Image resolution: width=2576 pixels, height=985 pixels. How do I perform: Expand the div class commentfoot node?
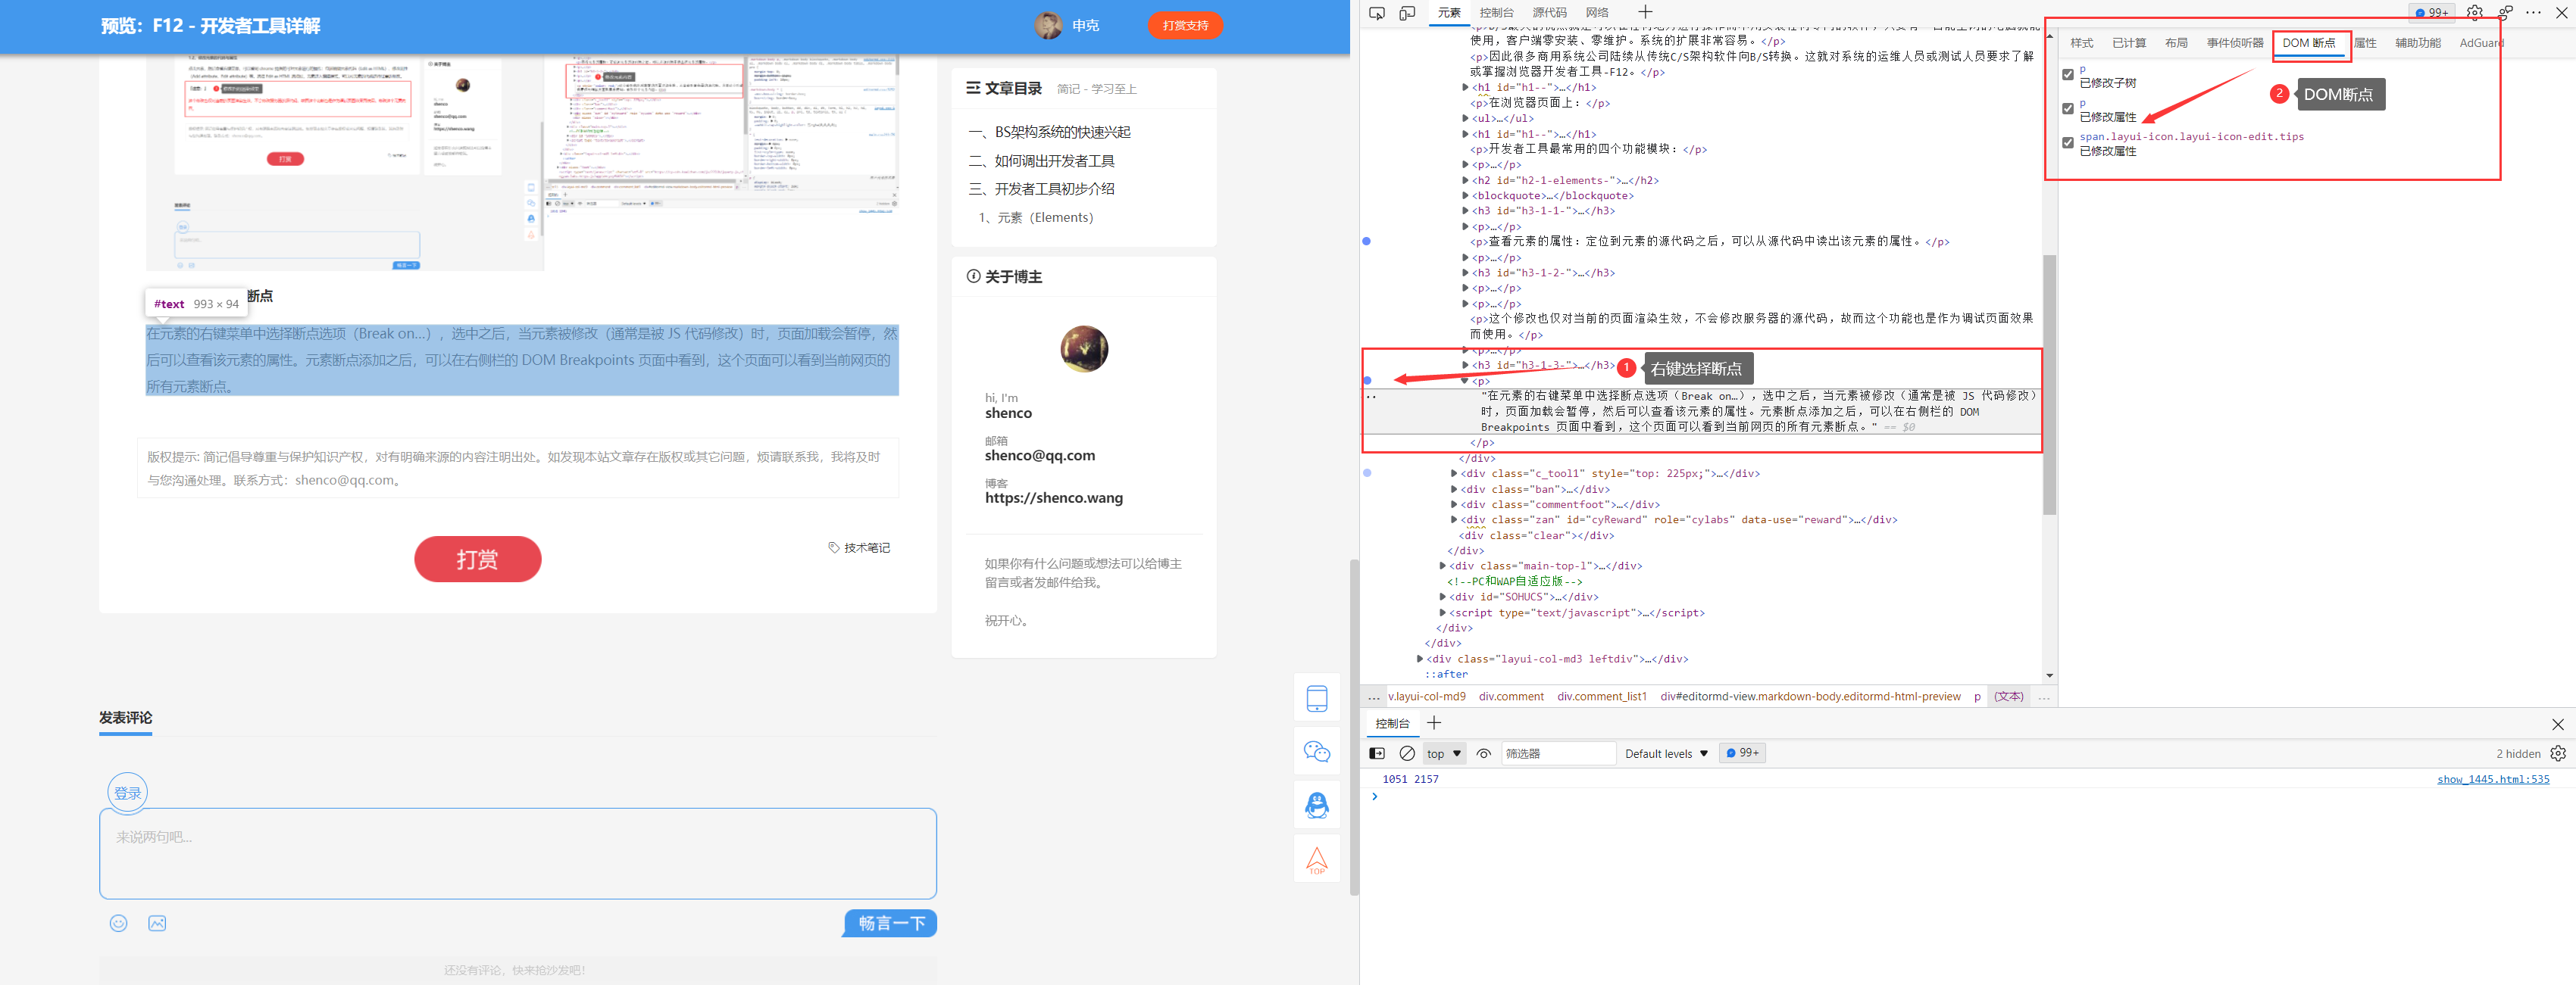pyautogui.click(x=1454, y=504)
